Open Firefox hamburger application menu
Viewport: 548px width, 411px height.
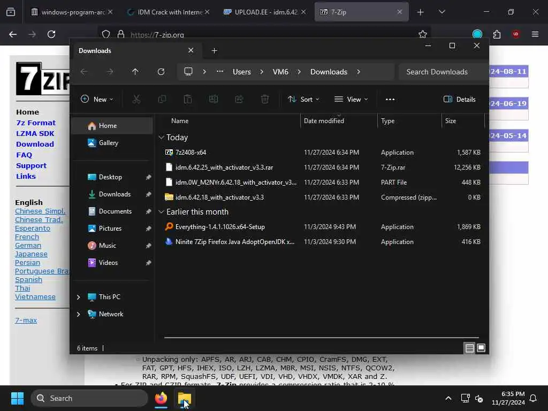(535, 34)
